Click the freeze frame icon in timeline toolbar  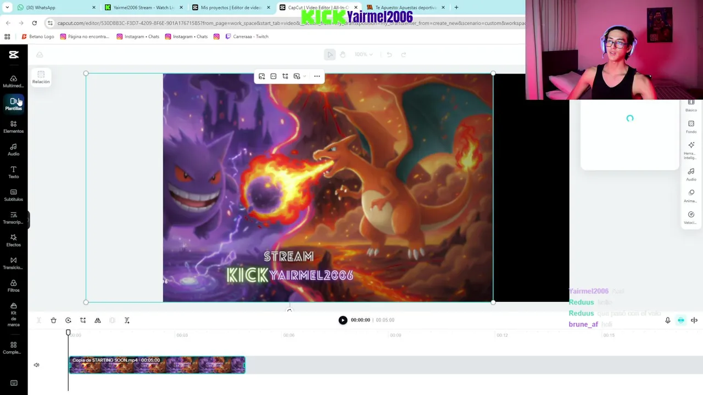tap(112, 320)
